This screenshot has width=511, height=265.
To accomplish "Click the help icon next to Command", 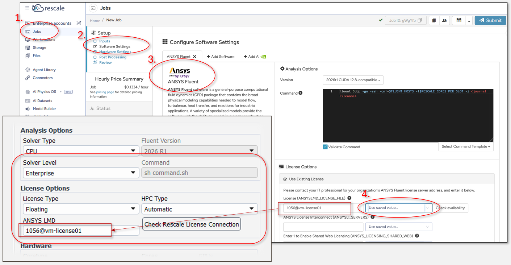I will click(300, 93).
